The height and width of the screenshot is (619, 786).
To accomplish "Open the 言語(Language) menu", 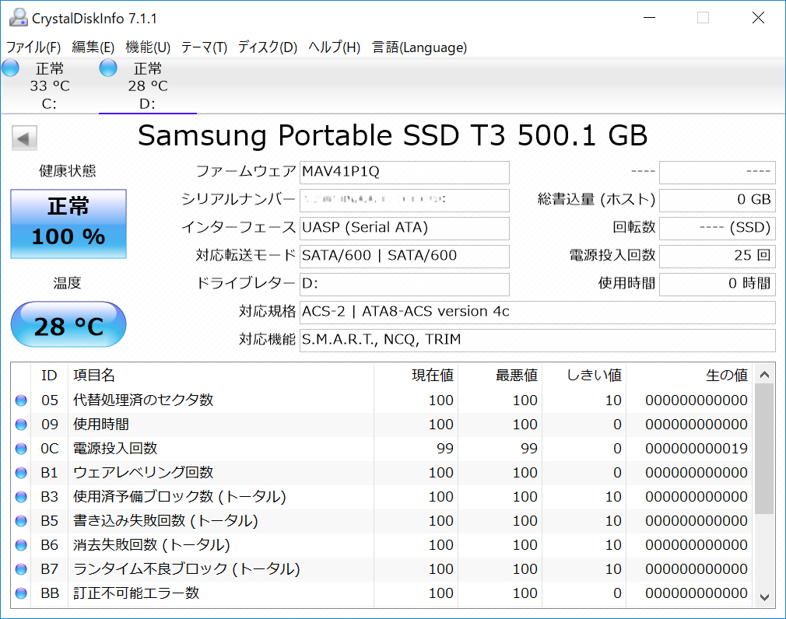I will tap(419, 47).
